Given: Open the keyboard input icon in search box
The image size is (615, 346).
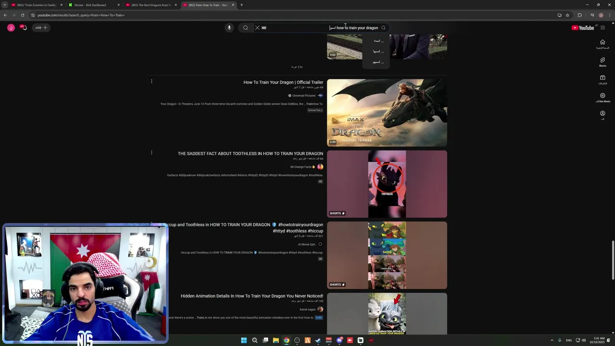Looking at the screenshot, I should [264, 28].
